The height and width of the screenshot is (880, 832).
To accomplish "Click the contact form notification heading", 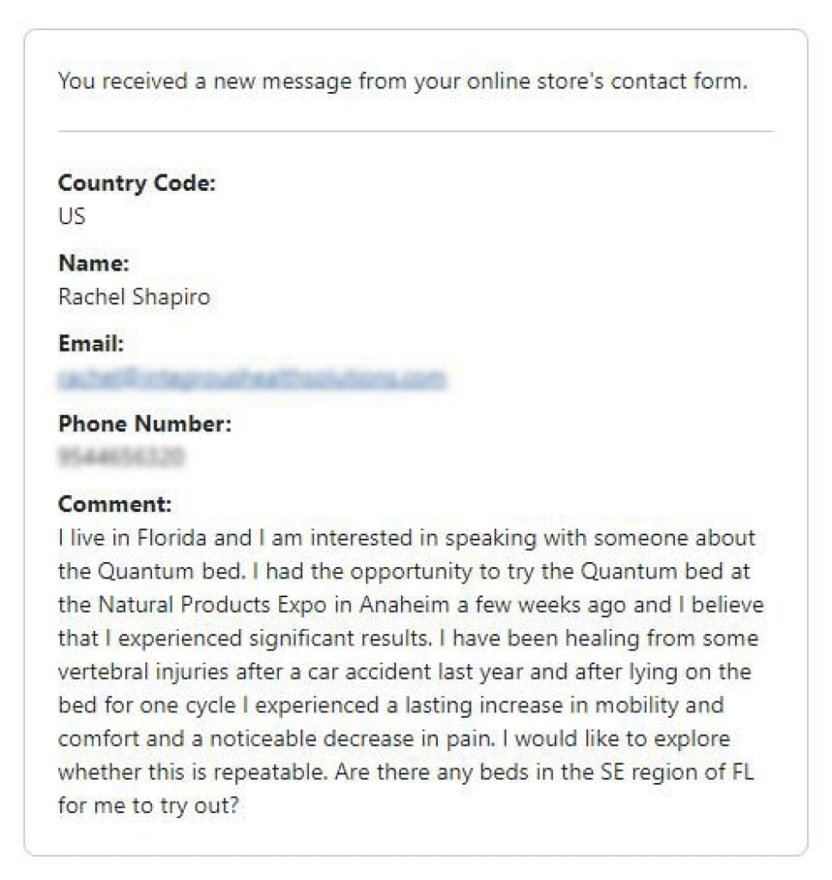I will [403, 82].
